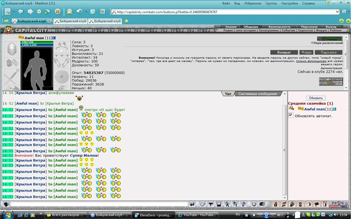The height and width of the screenshot is (219, 351).
Task: Open Рейтинг in the game menu
Action: [336, 30]
